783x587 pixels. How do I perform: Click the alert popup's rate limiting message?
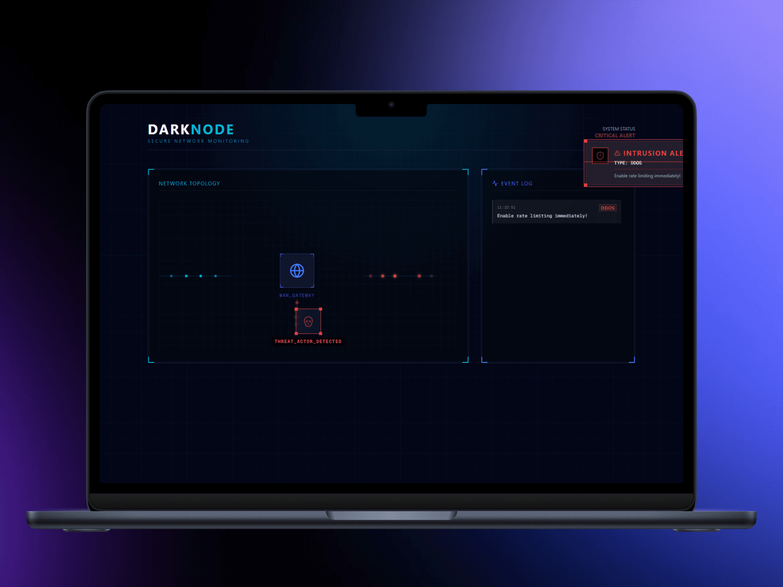point(647,176)
